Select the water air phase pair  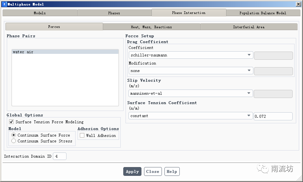pyautogui.click(x=65, y=52)
